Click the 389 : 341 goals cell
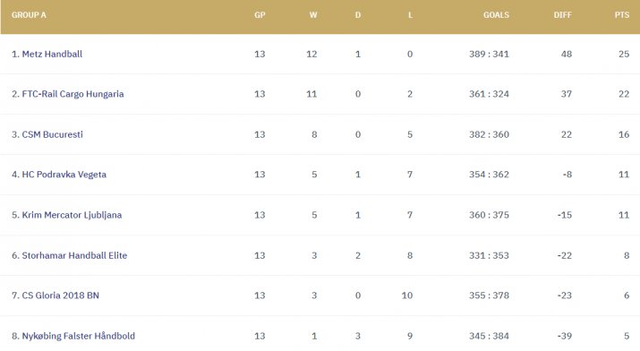The height and width of the screenshot is (351, 640). coord(489,54)
